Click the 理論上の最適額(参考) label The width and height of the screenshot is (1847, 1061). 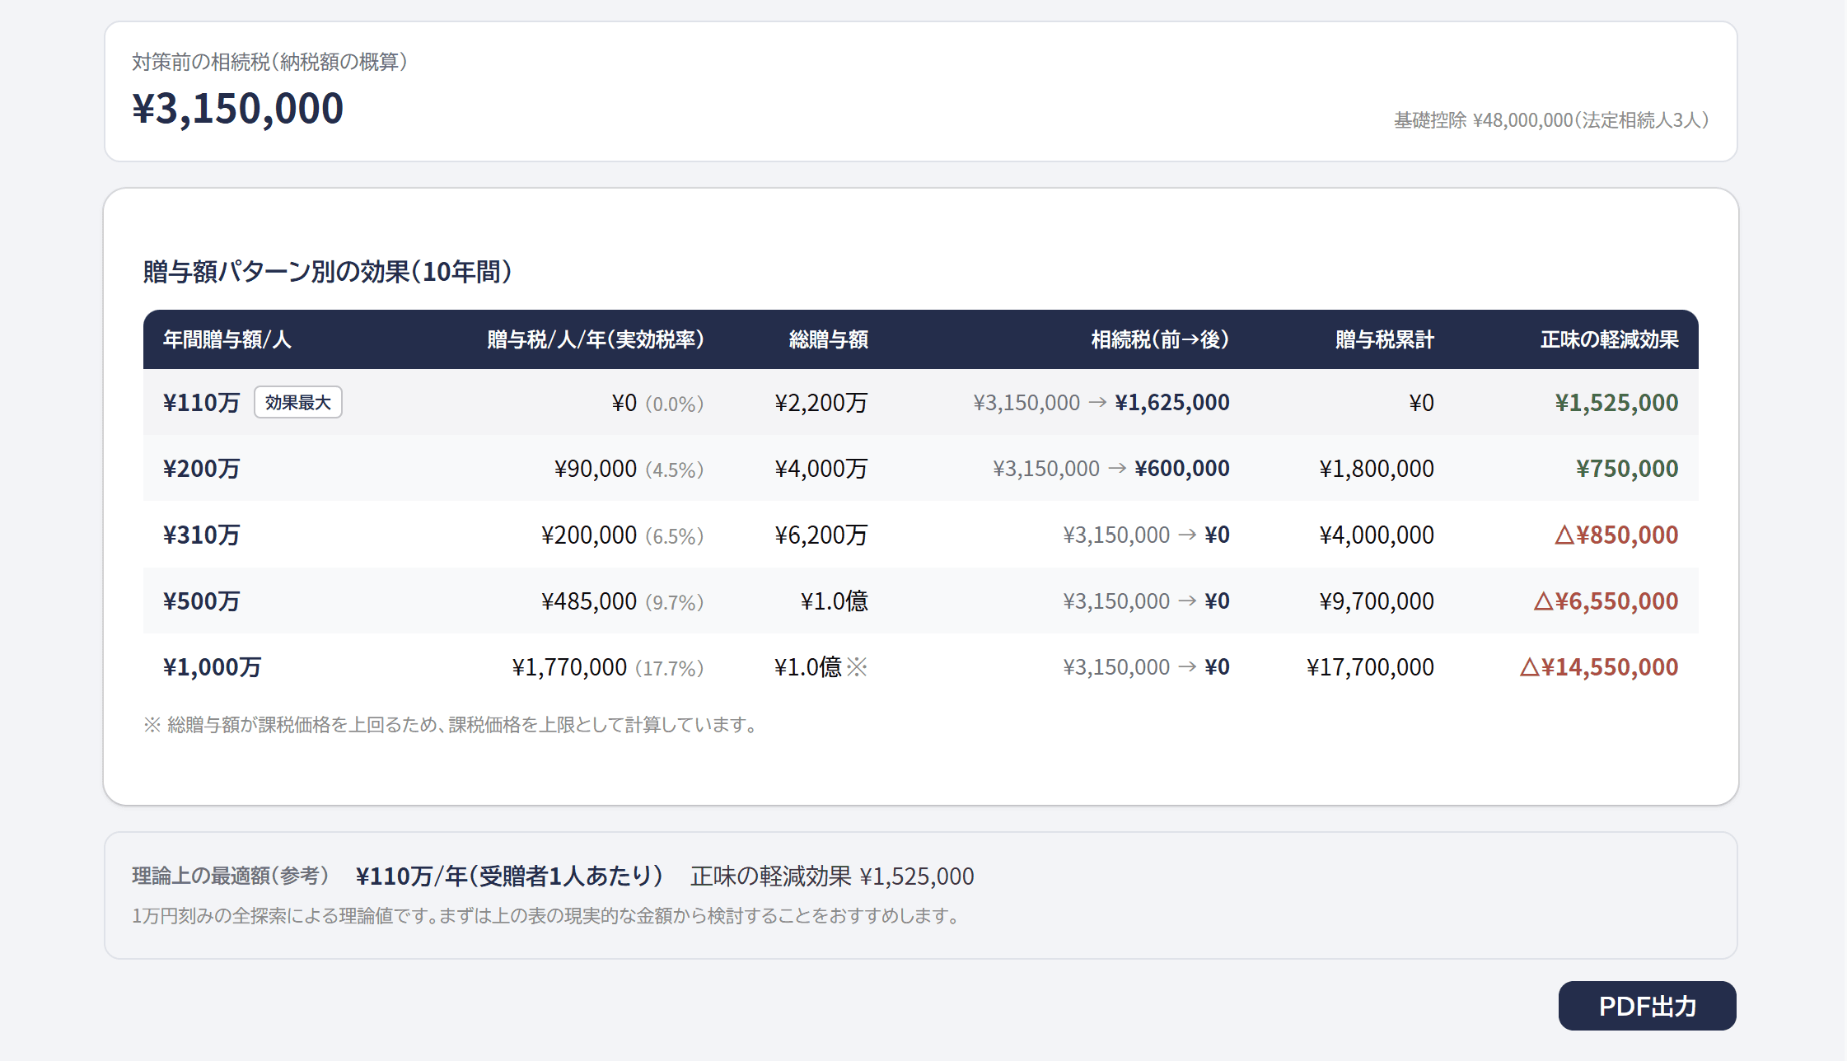tap(230, 876)
